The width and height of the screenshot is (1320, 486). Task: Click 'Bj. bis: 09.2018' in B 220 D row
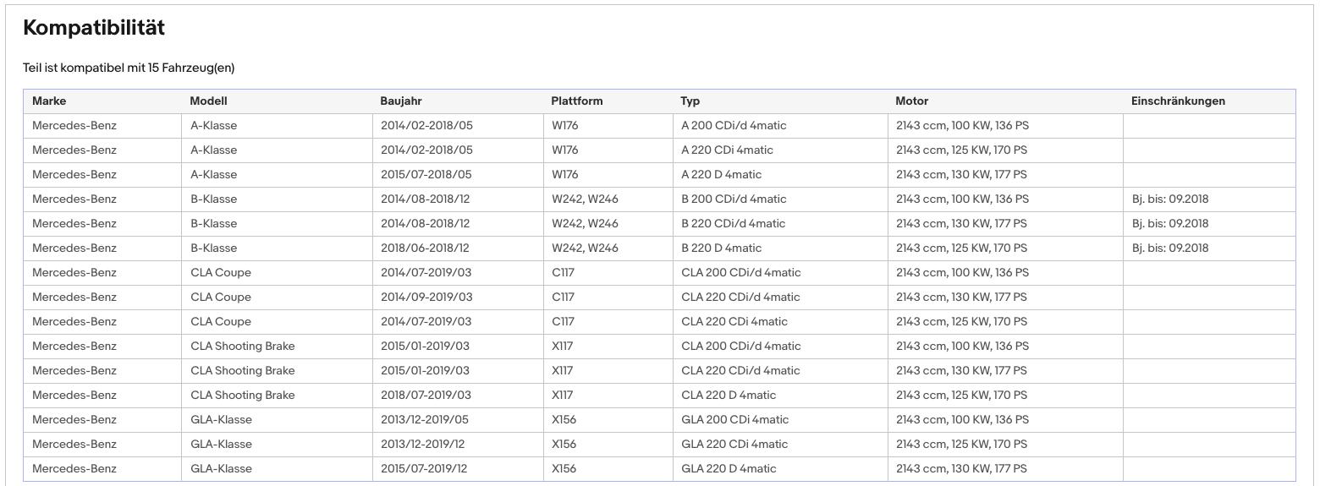tap(1170, 248)
